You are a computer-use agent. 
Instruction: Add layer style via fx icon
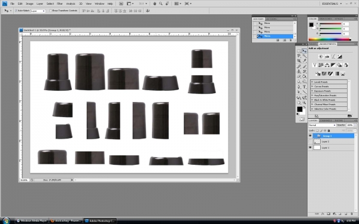(x=323, y=214)
